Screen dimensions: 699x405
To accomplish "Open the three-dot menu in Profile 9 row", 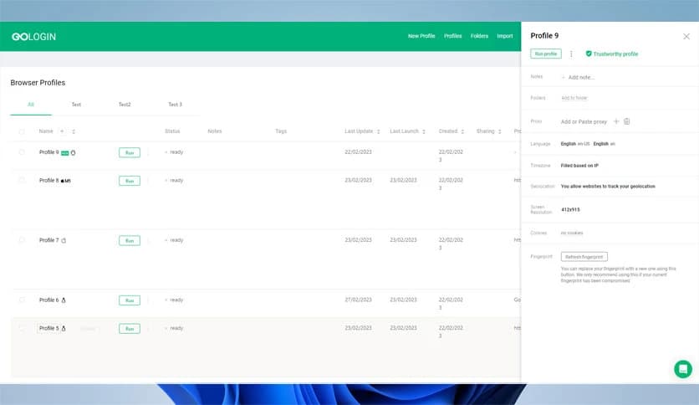I will click(x=148, y=152).
